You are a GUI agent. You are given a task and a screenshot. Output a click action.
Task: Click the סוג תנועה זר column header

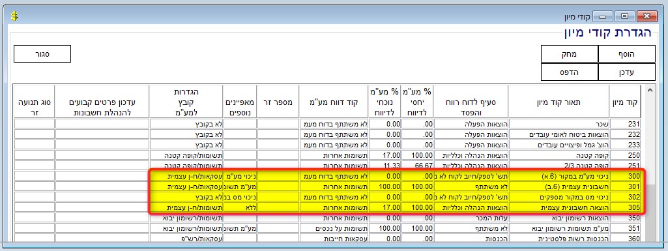click(35, 102)
